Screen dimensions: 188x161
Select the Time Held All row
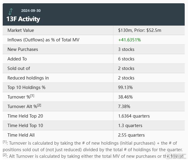click(94, 135)
